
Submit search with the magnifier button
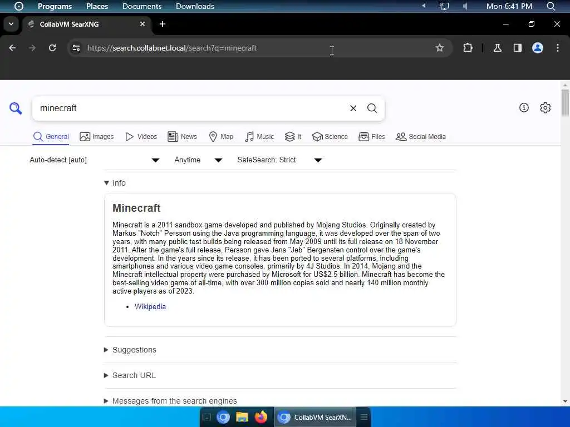pos(372,108)
